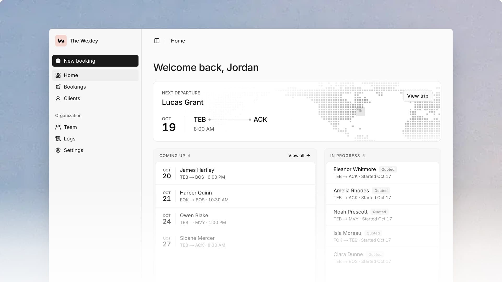Image resolution: width=502 pixels, height=282 pixels.
Task: Open the Clients page
Action: coord(95,98)
